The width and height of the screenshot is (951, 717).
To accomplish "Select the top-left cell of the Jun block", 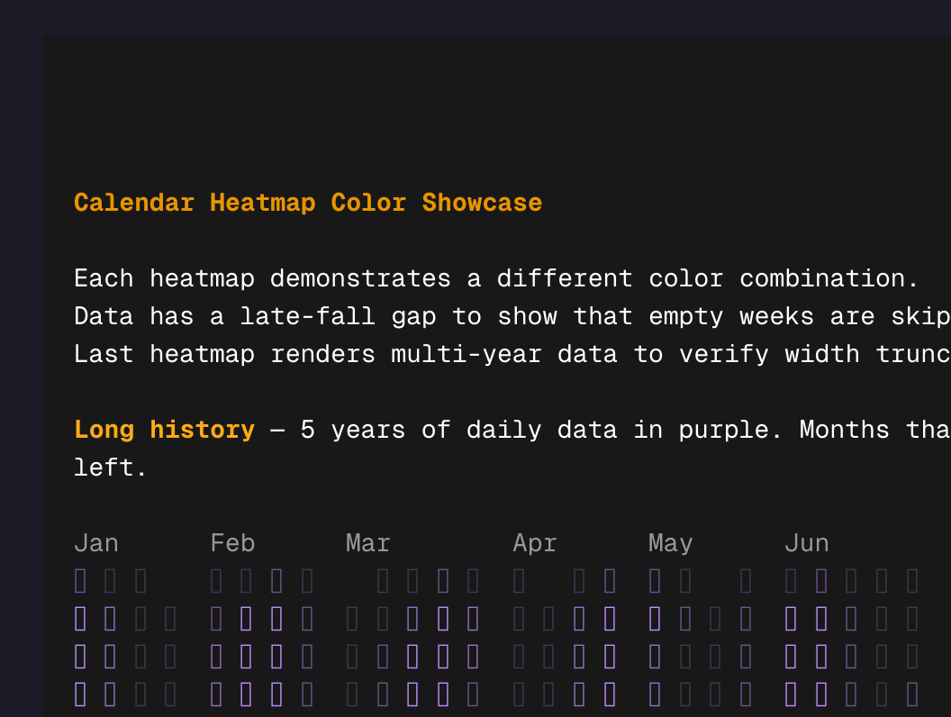I will coord(792,580).
